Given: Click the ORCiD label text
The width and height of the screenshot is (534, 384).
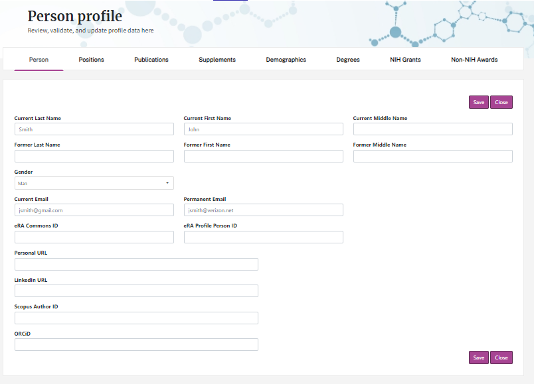Looking at the screenshot, I should [23, 334].
